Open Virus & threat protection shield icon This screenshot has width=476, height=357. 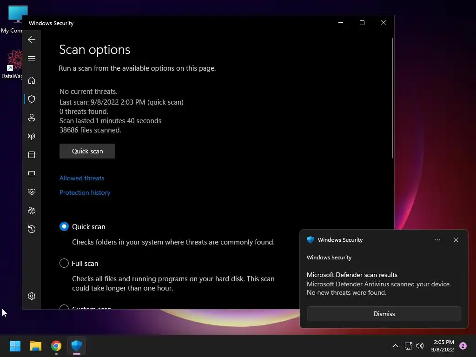[32, 99]
